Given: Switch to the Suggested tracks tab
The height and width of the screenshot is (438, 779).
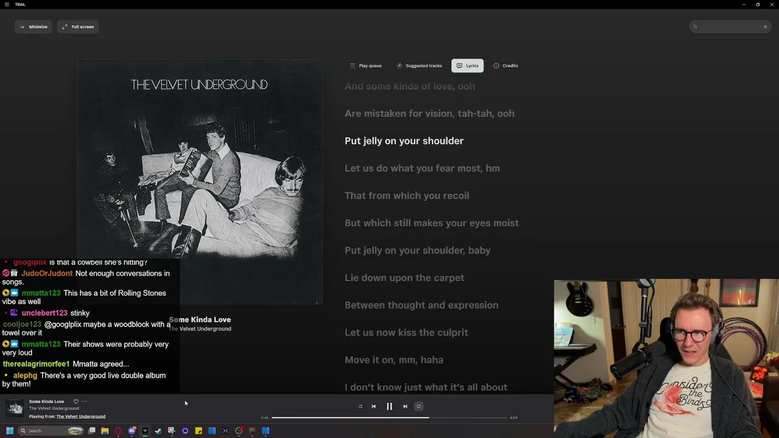Looking at the screenshot, I should [x=419, y=66].
